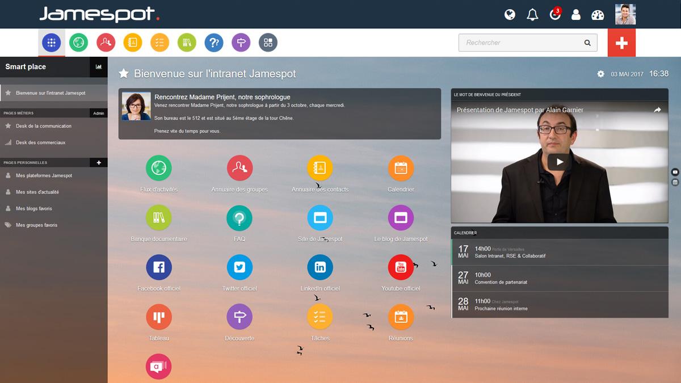Viewport: 681px width, 383px height.
Task: Open the Tâches tile
Action: (320, 317)
